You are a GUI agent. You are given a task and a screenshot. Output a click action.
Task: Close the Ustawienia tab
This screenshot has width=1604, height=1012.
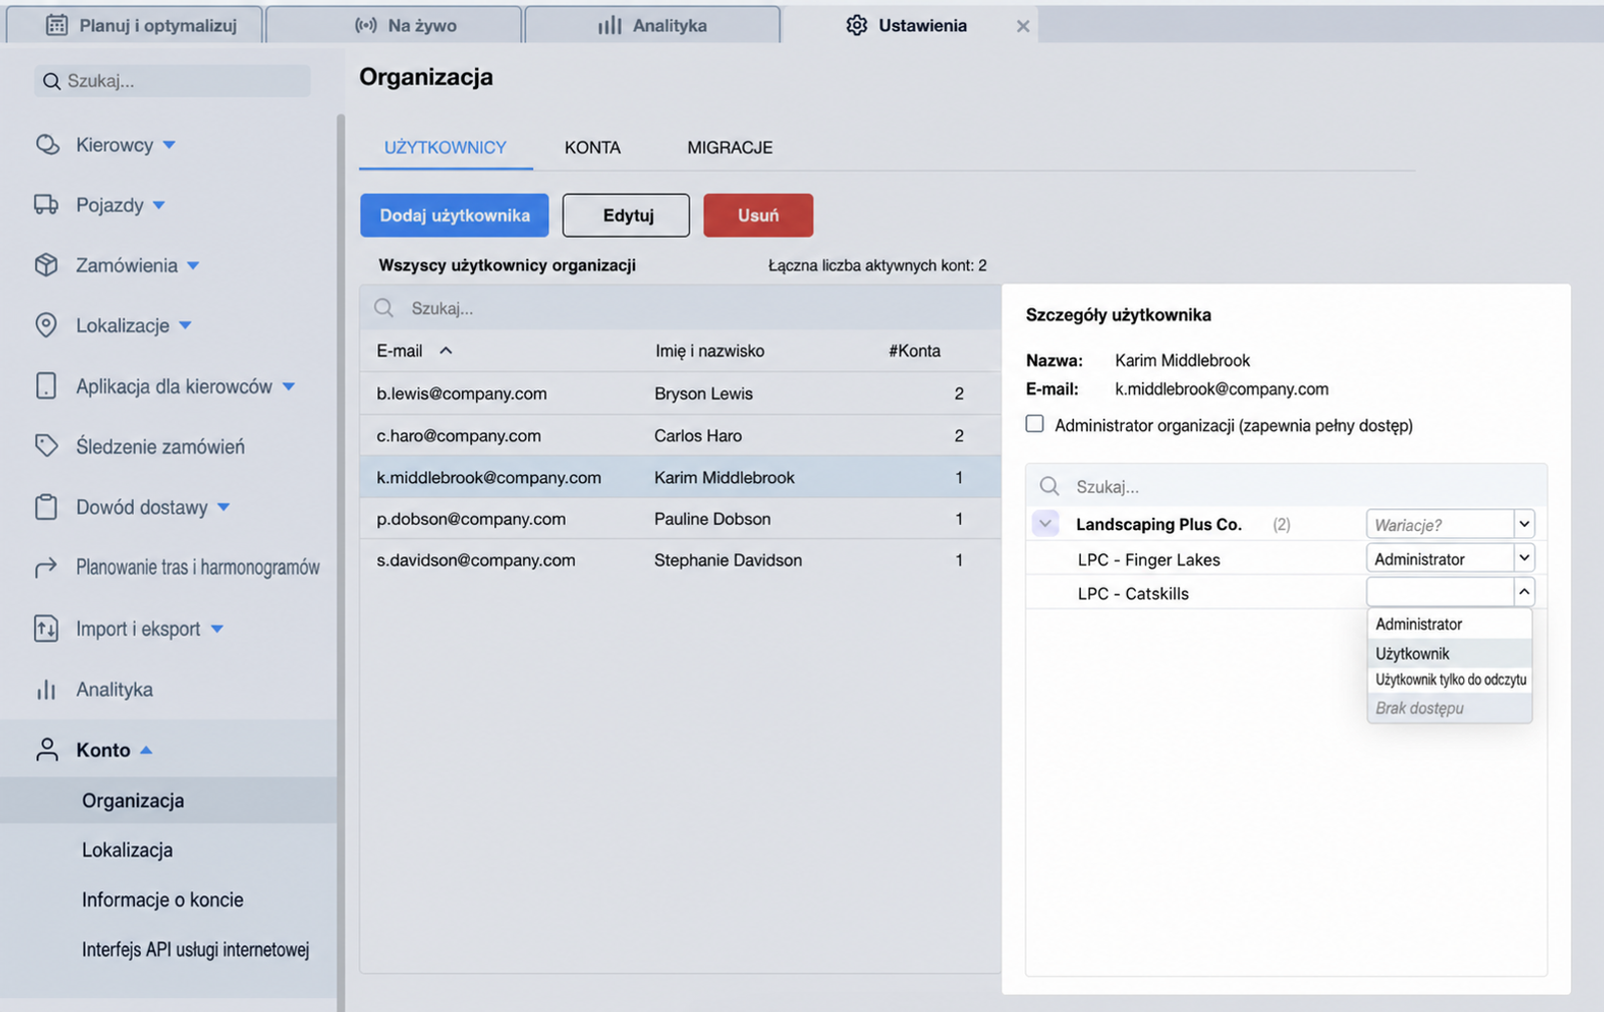coord(1022,26)
